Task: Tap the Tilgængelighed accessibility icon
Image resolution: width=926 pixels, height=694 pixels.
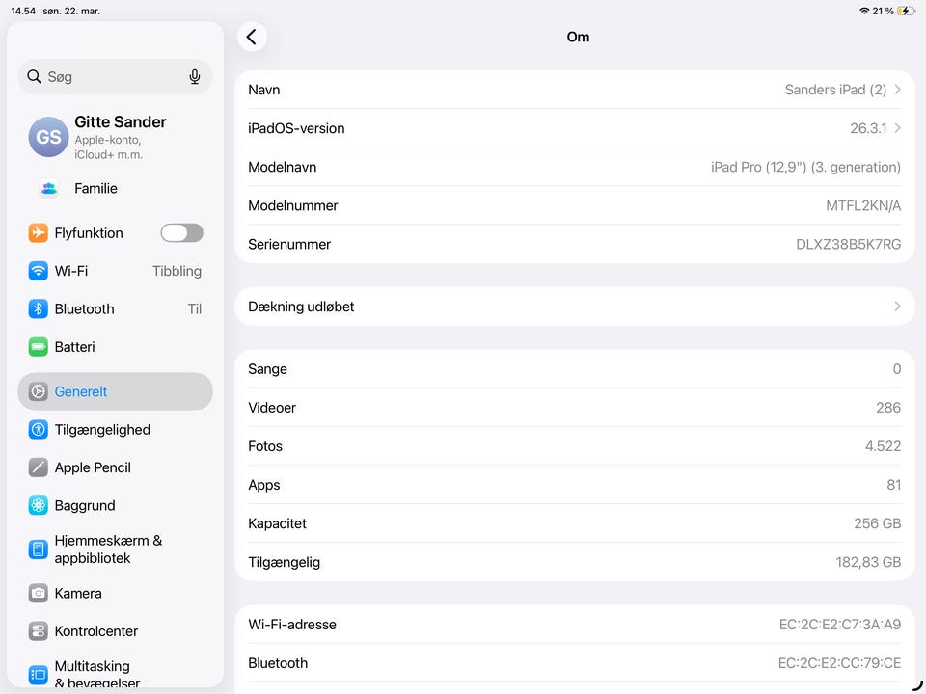Action: 39,429
